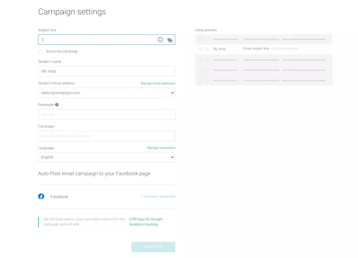Image resolution: width=358 pixels, height=258 pixels.
Task: Click the first inbox preview row star
Action: (201, 39)
